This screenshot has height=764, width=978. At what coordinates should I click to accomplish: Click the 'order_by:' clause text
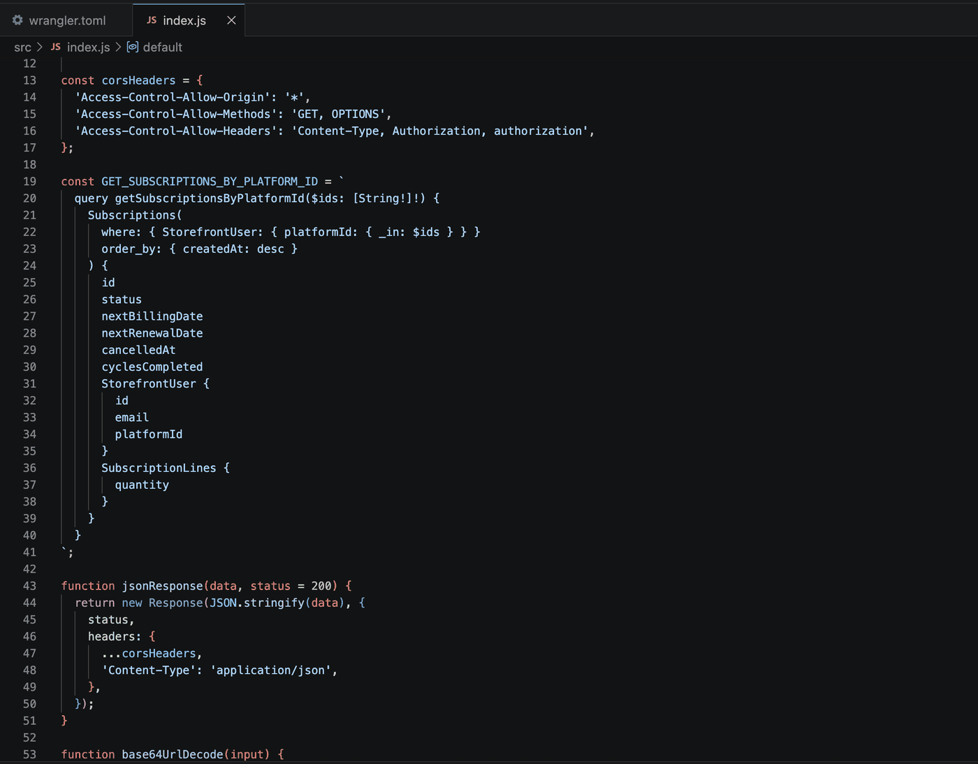coord(132,249)
